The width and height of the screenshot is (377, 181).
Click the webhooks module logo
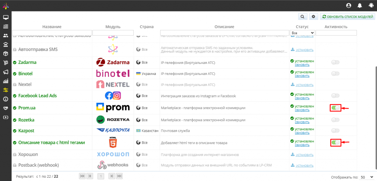(113, 165)
